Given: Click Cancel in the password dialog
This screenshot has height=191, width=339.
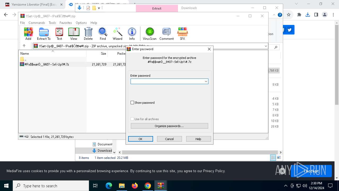Looking at the screenshot, I should [169, 139].
